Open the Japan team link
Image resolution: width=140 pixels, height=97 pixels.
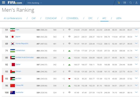[x=18, y=37]
